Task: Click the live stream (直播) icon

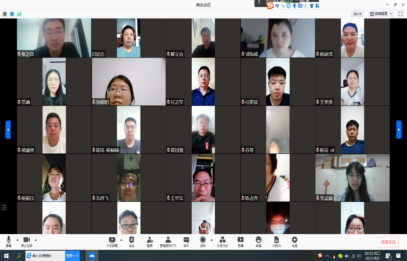Action: pos(240,241)
